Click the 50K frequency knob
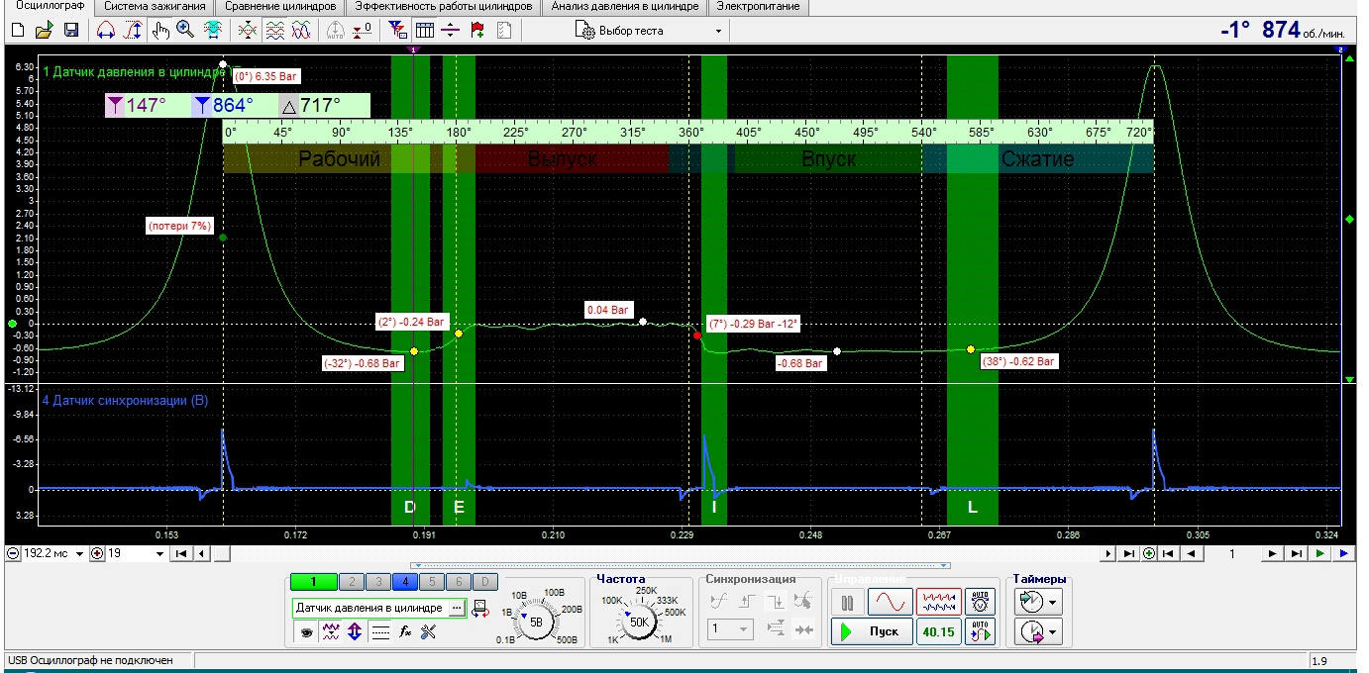This screenshot has height=673, width=1369. (639, 622)
